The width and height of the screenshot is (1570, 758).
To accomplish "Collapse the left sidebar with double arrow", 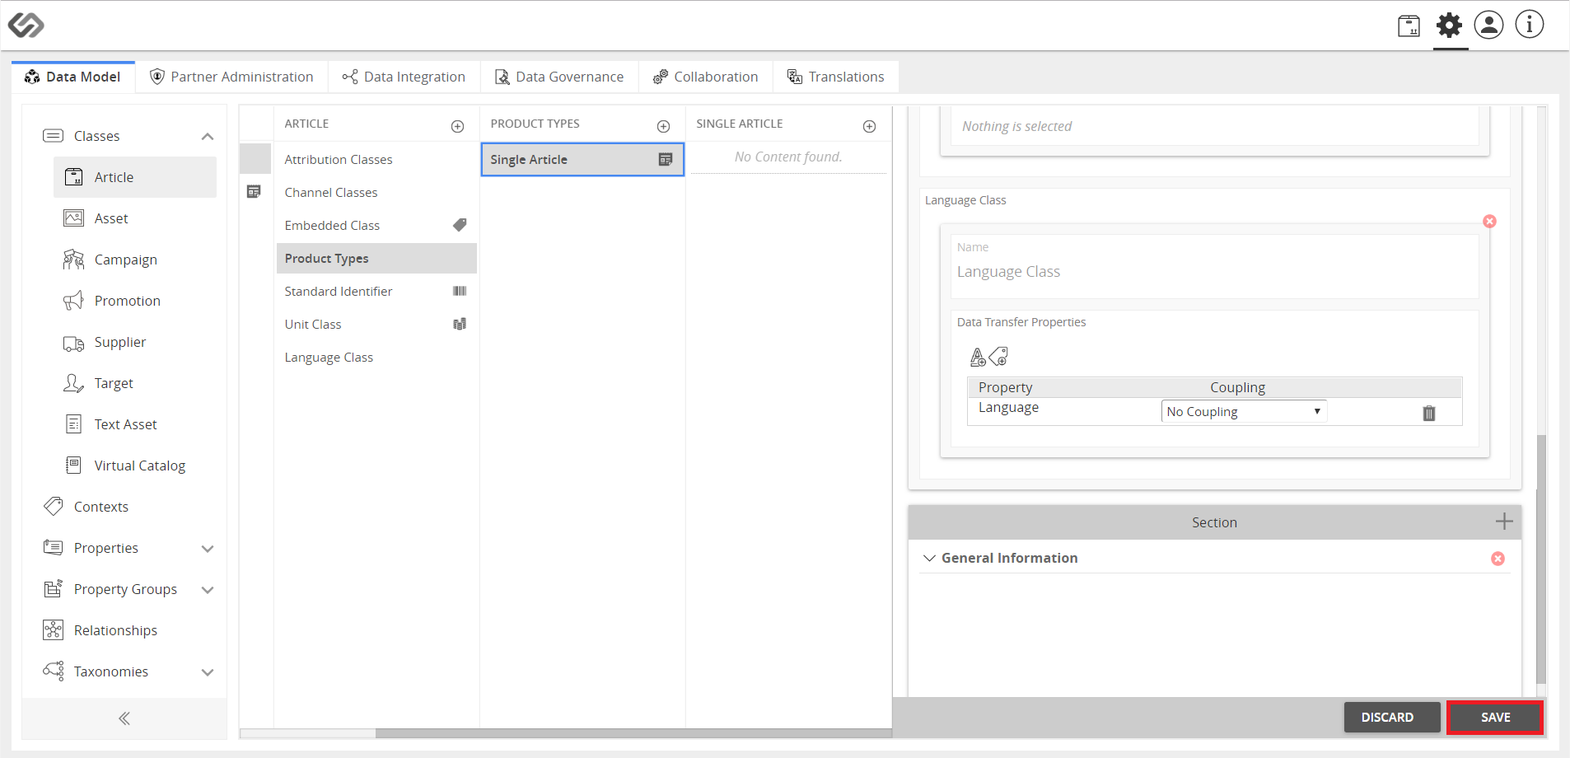I will pos(124,718).
